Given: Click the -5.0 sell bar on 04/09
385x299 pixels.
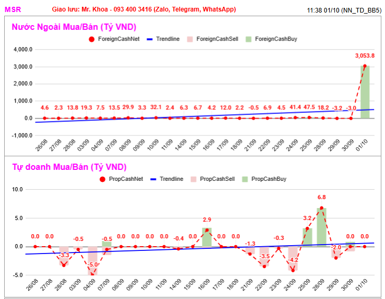Looking at the screenshot, I should (92, 261).
